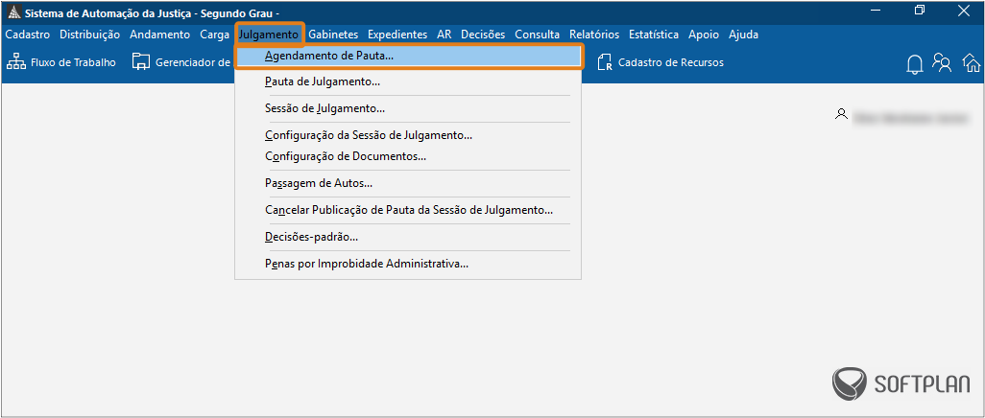Choose Cancelar Publicação de Pauta entry
Image resolution: width=985 pixels, height=418 pixels.
[x=408, y=210]
